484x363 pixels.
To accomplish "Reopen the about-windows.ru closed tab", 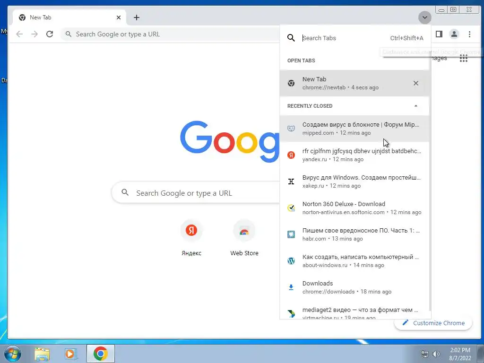I will coord(354,261).
